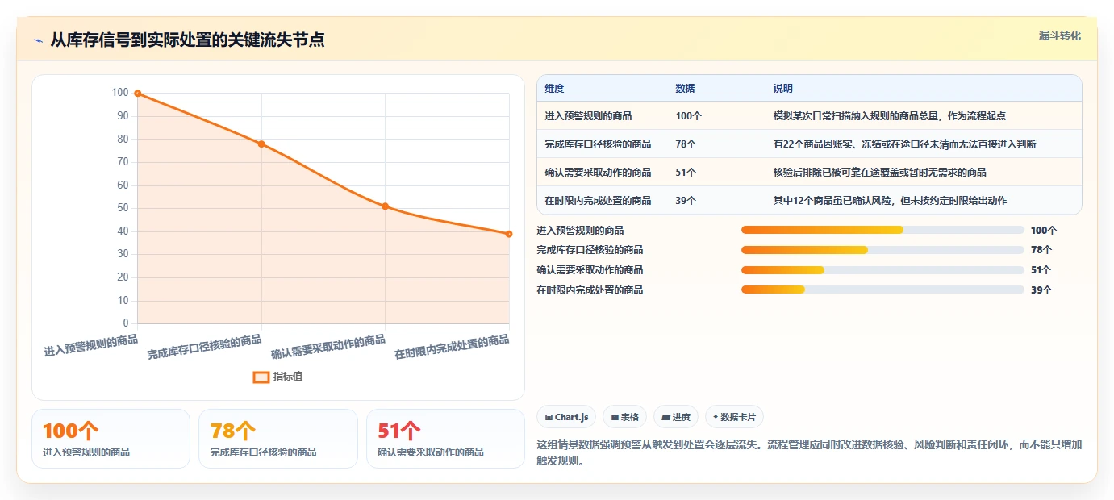Click the card title 从库存信号到实际处置的关键流失节点

(x=187, y=40)
